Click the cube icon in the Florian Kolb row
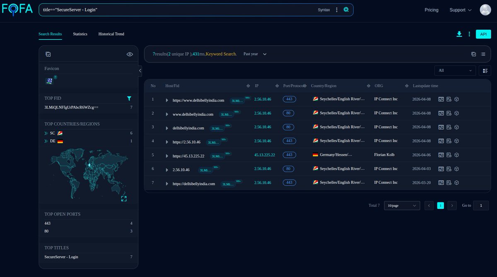497x277 pixels. [457, 155]
